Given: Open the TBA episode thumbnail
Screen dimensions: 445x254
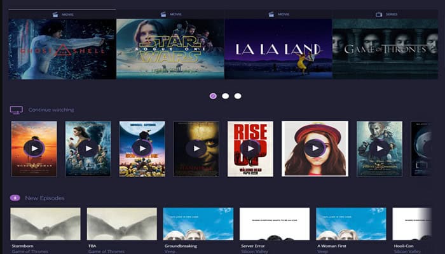Looking at the screenshot, I should point(122,224).
